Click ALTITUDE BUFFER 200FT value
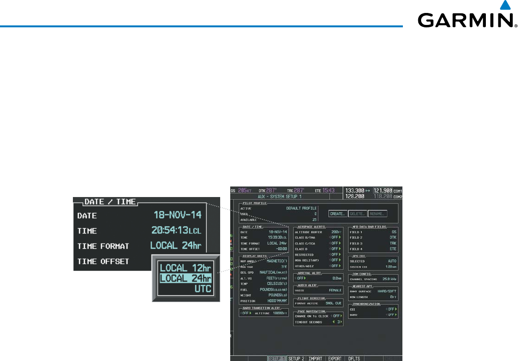518x361 pixels. (x=336, y=232)
